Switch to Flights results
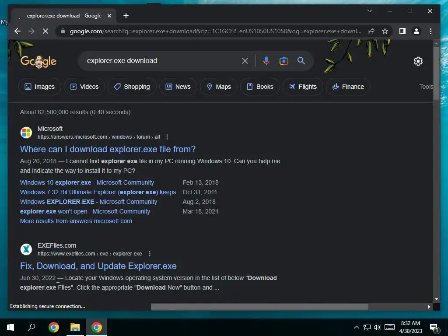The width and height of the screenshot is (448, 336). (x=303, y=87)
